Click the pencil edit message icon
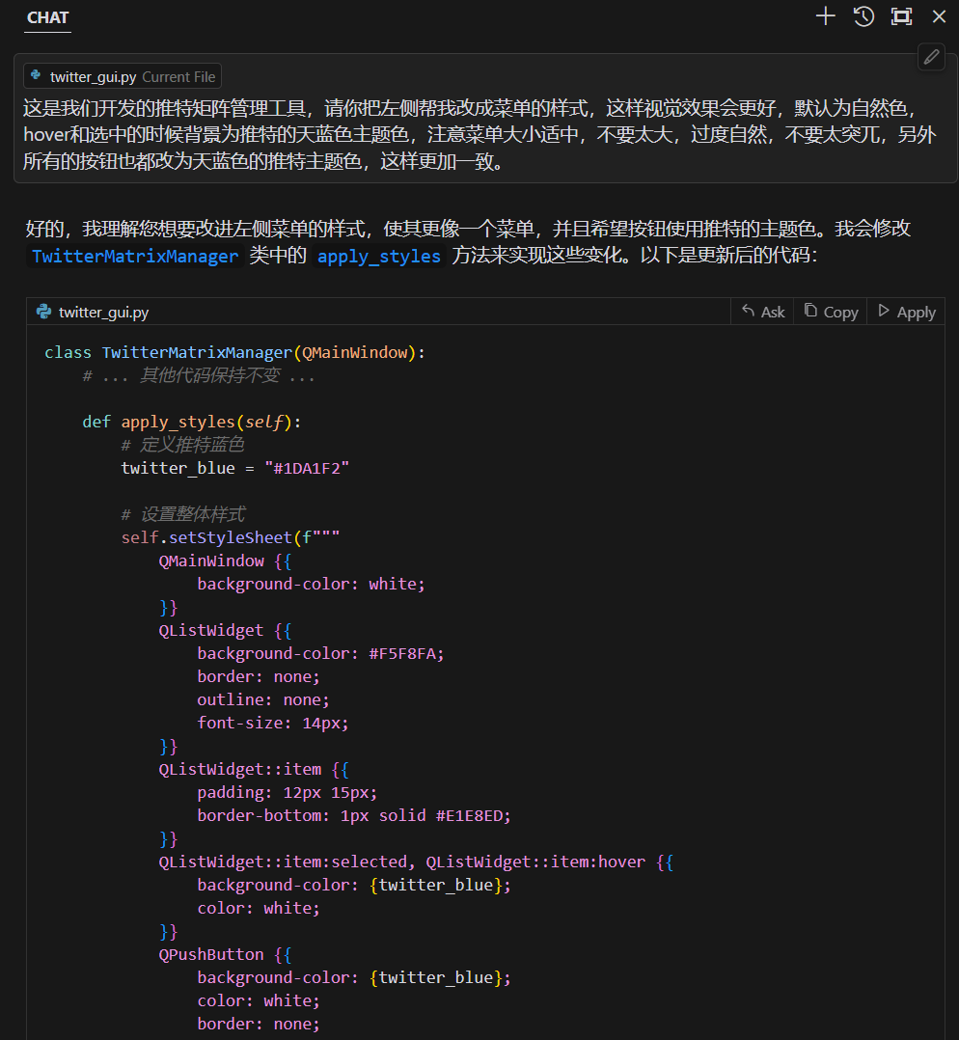959x1040 pixels. click(931, 57)
